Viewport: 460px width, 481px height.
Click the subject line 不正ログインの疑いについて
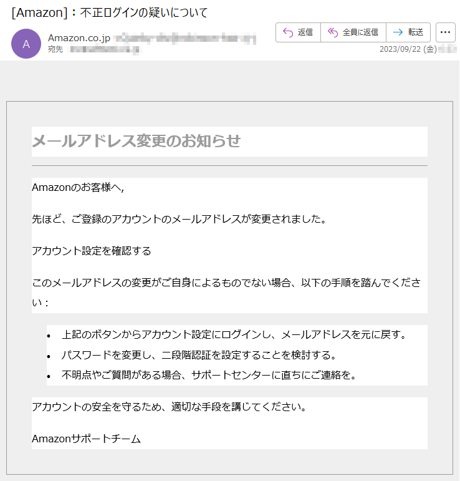[x=144, y=13]
